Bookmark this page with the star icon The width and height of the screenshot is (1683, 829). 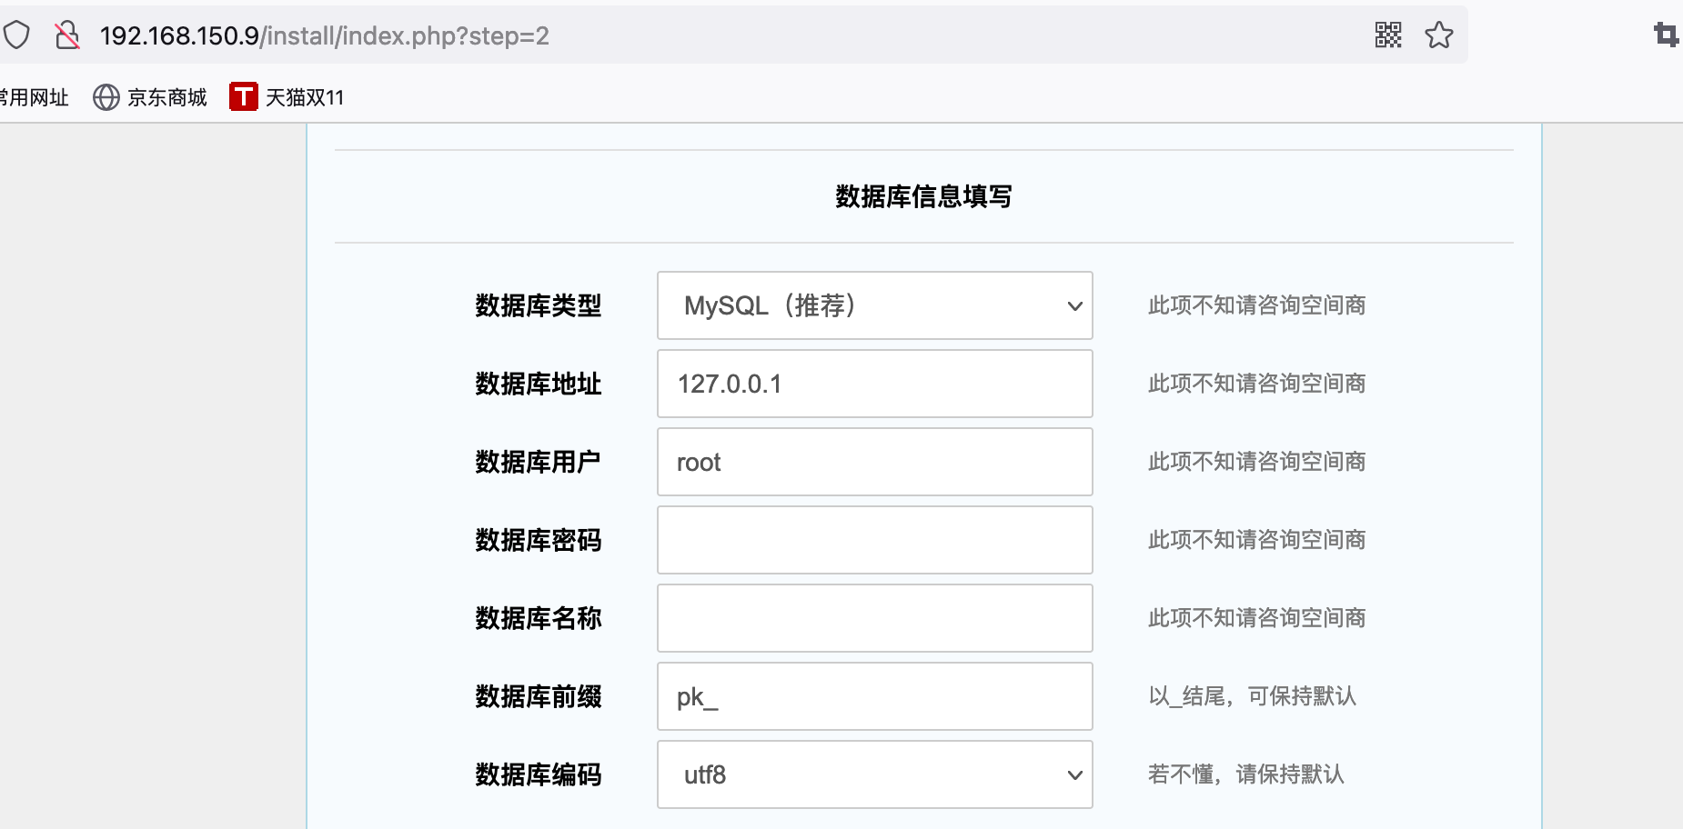(1439, 35)
